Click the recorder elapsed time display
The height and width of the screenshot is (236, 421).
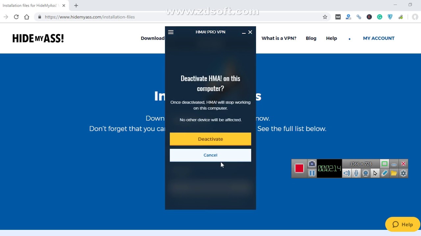tap(329, 169)
